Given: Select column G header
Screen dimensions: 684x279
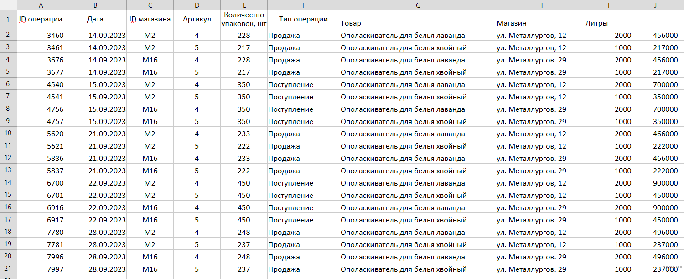Looking at the screenshot, I should tap(418, 5).
